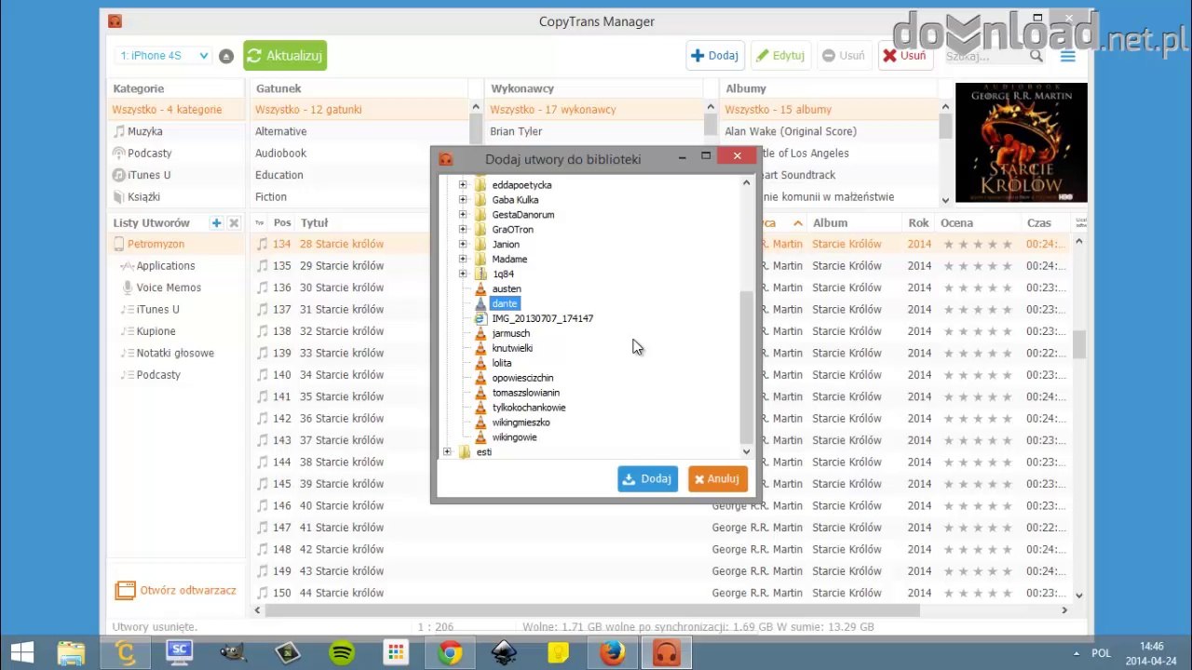Image resolution: width=1192 pixels, height=670 pixels.
Task: Open the iPhone 4S device dropdown
Action: pos(163,56)
